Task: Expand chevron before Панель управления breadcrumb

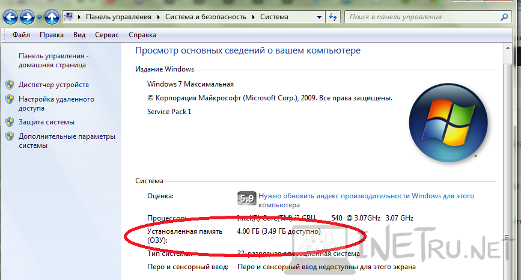Action: [79, 17]
